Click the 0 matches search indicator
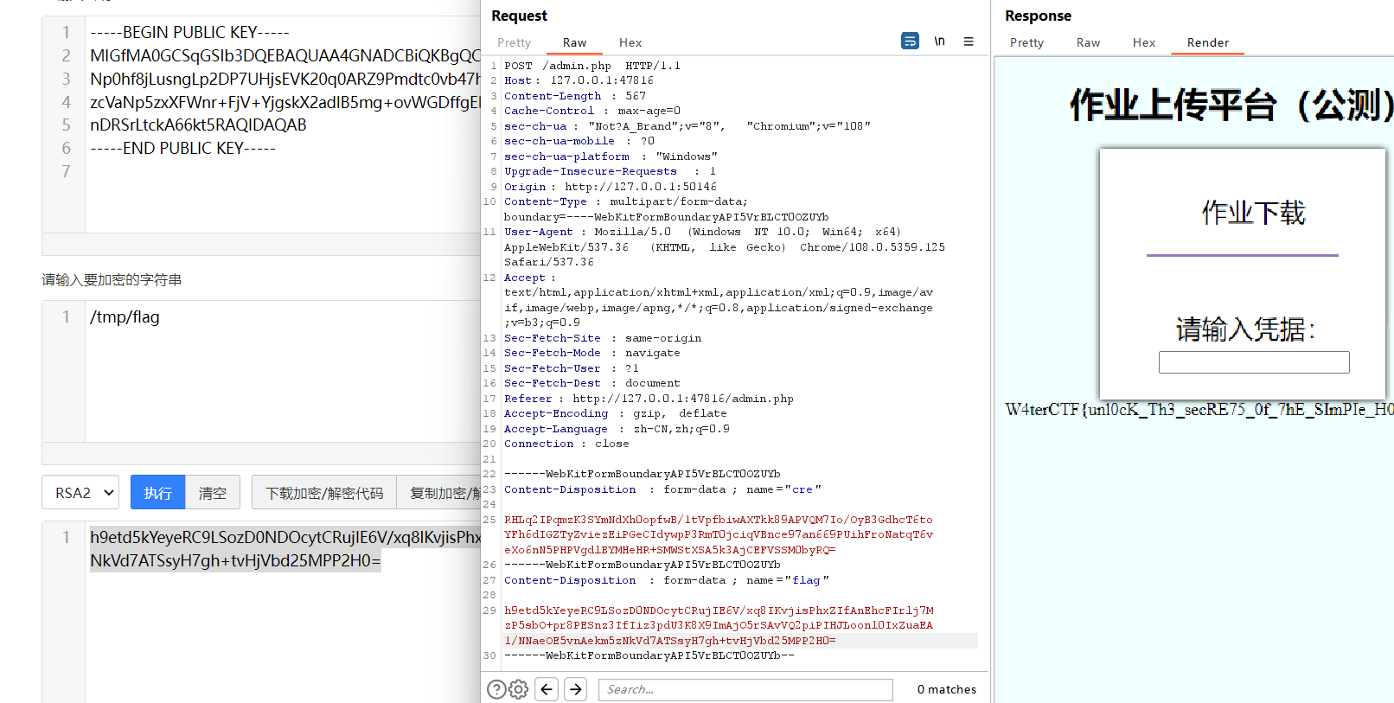This screenshot has height=703, width=1394. pos(946,689)
